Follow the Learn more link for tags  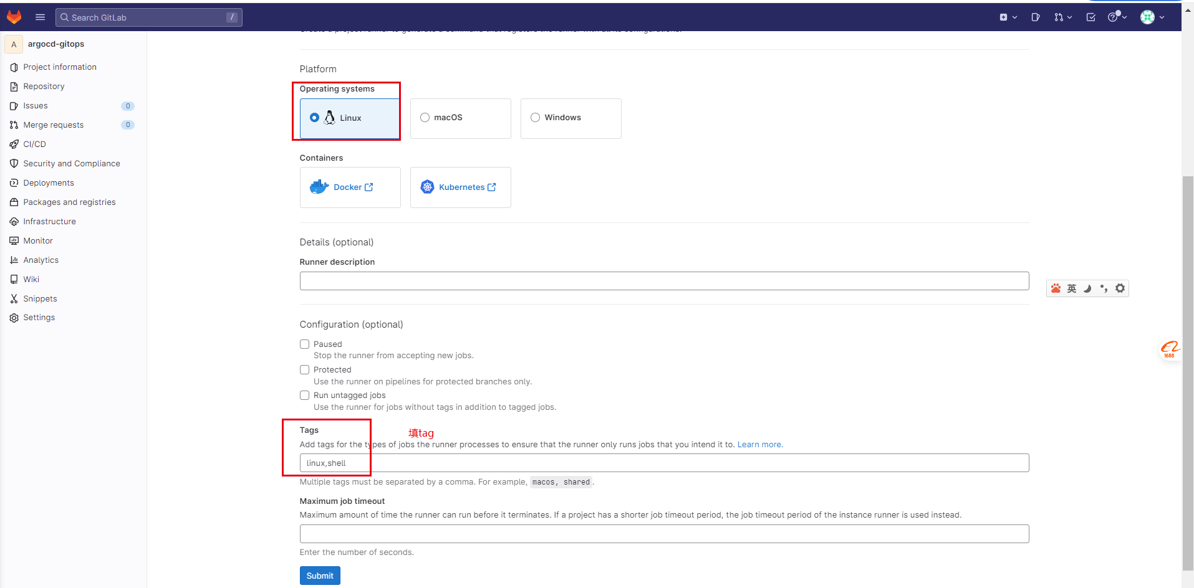coord(759,445)
